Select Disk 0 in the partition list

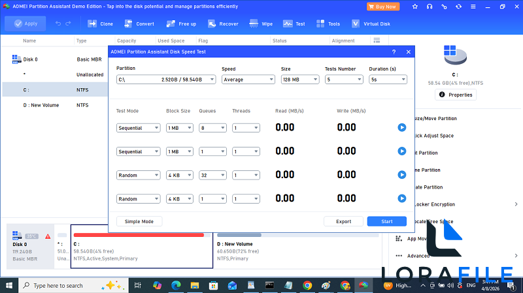[x=55, y=59]
